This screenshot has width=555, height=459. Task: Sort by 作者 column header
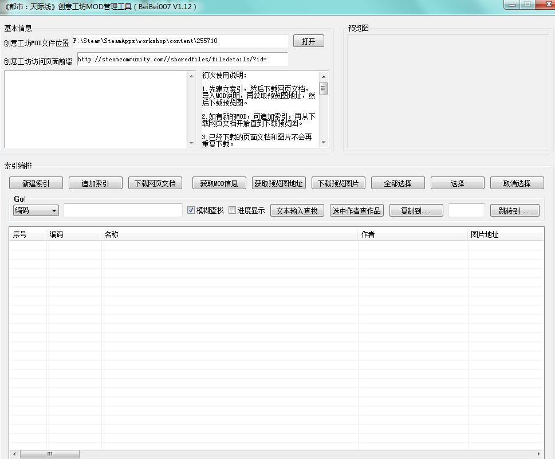(x=413, y=234)
